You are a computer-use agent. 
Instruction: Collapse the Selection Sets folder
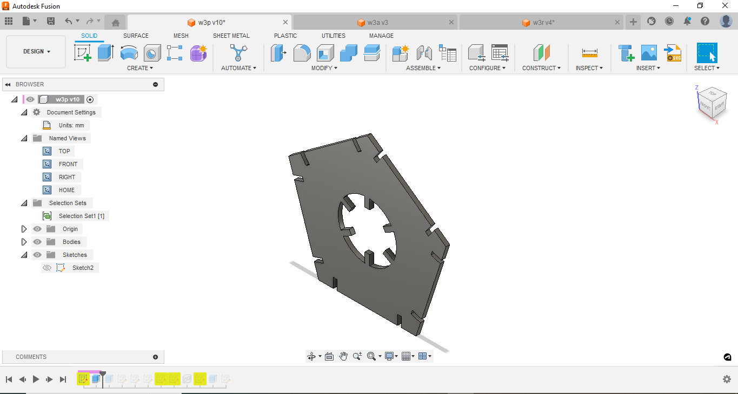[24, 203]
